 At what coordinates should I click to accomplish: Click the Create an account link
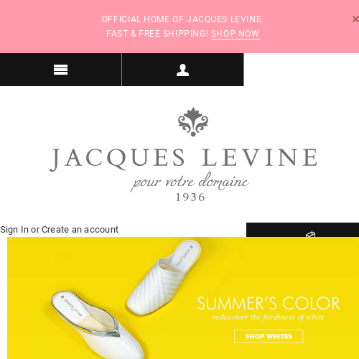(80, 230)
